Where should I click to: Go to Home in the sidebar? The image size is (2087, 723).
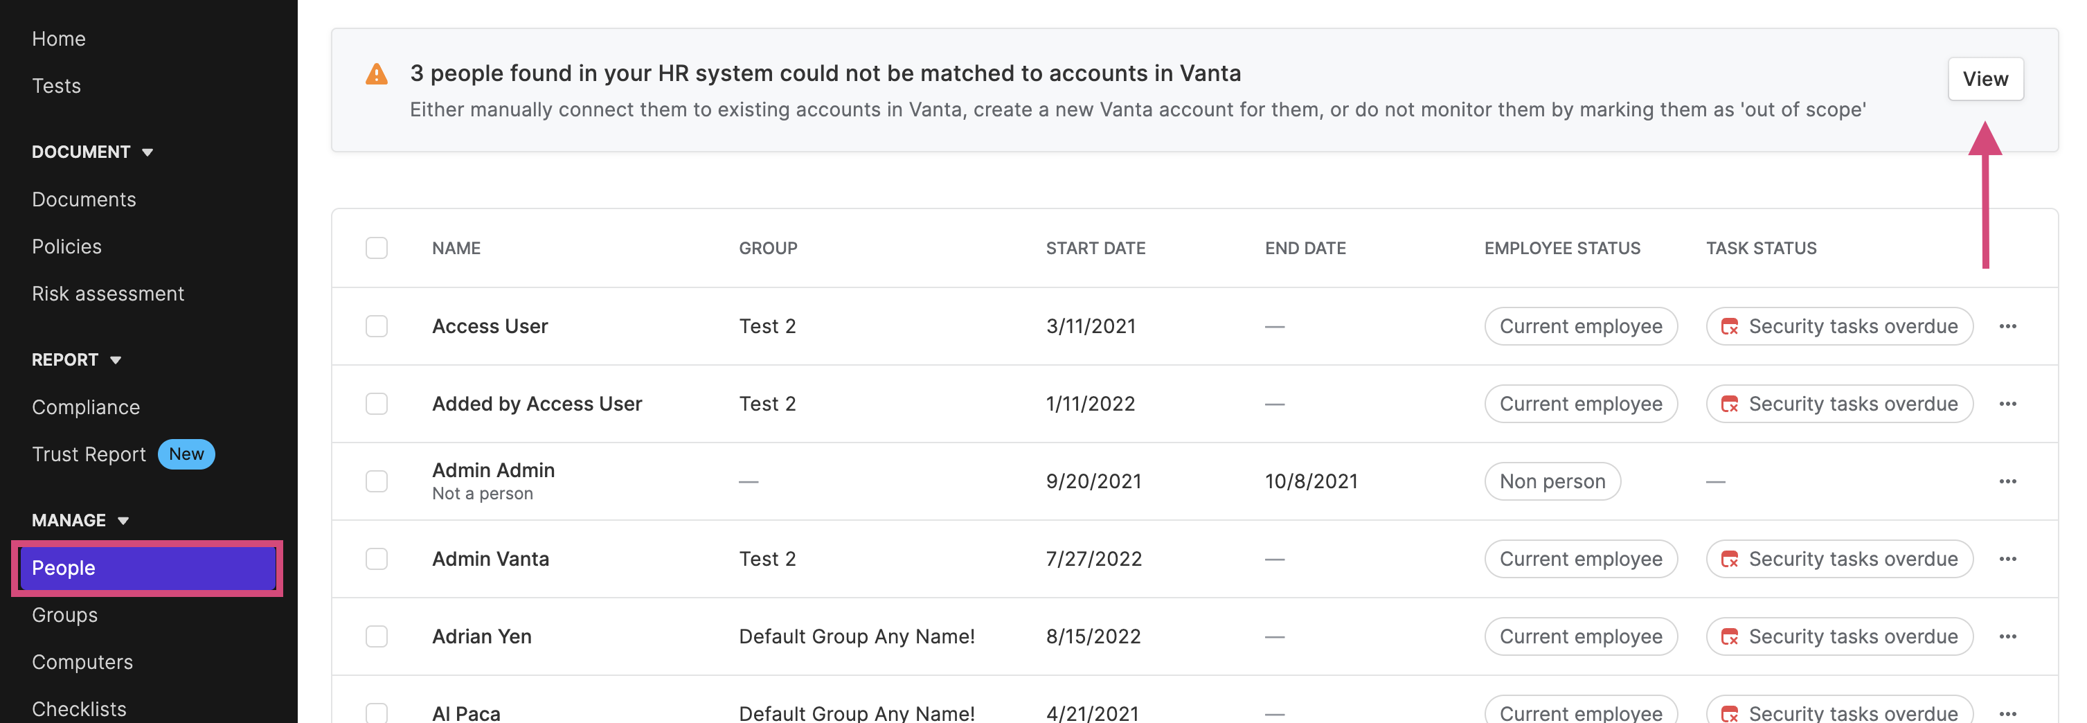(58, 39)
